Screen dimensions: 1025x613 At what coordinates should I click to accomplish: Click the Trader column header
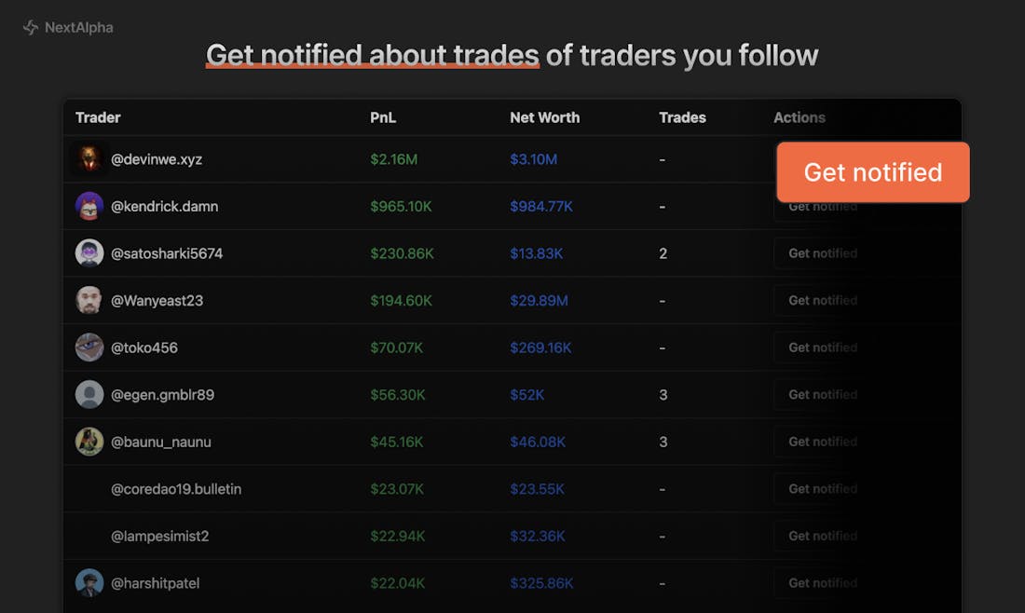[x=98, y=117]
